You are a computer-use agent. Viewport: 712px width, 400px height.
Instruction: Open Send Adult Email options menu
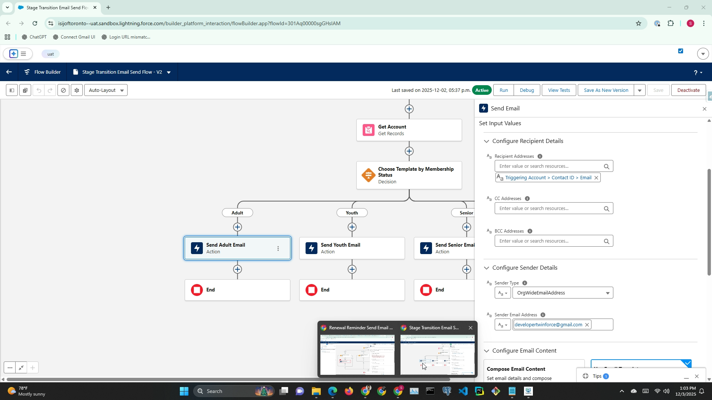tap(278, 249)
